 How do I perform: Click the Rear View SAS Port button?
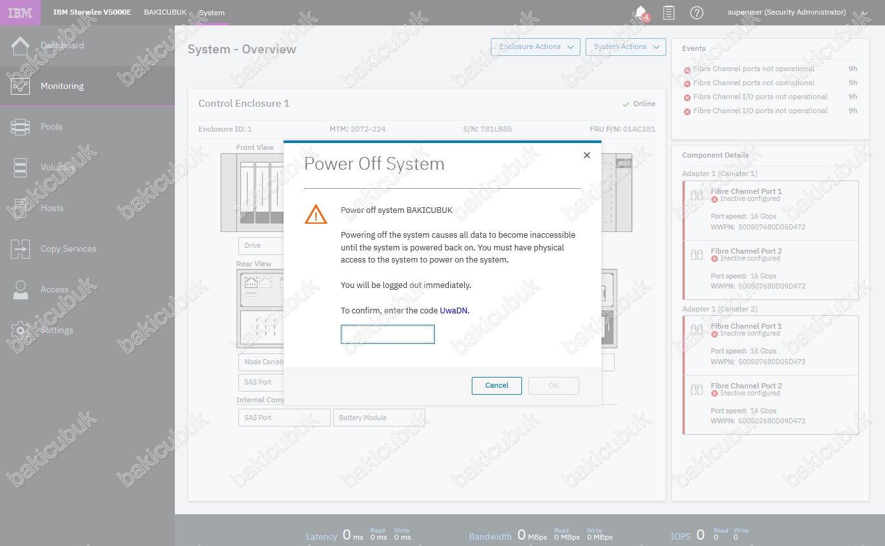(261, 382)
